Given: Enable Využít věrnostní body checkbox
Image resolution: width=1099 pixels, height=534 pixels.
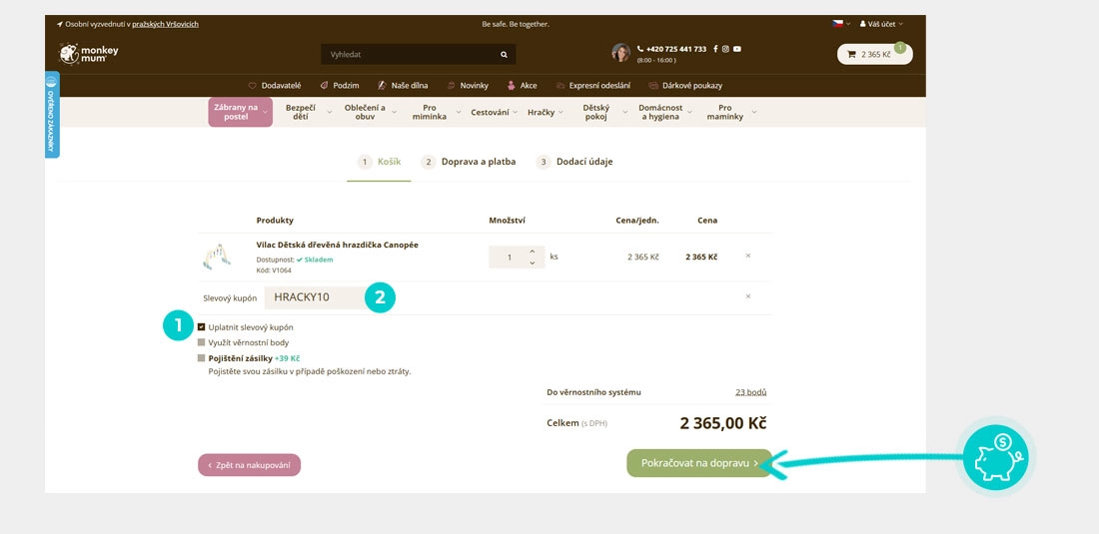Looking at the screenshot, I should [x=202, y=342].
